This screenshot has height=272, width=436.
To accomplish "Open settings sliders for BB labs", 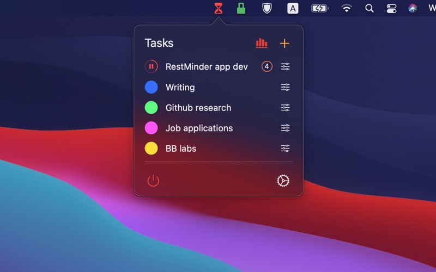I will pos(285,149).
